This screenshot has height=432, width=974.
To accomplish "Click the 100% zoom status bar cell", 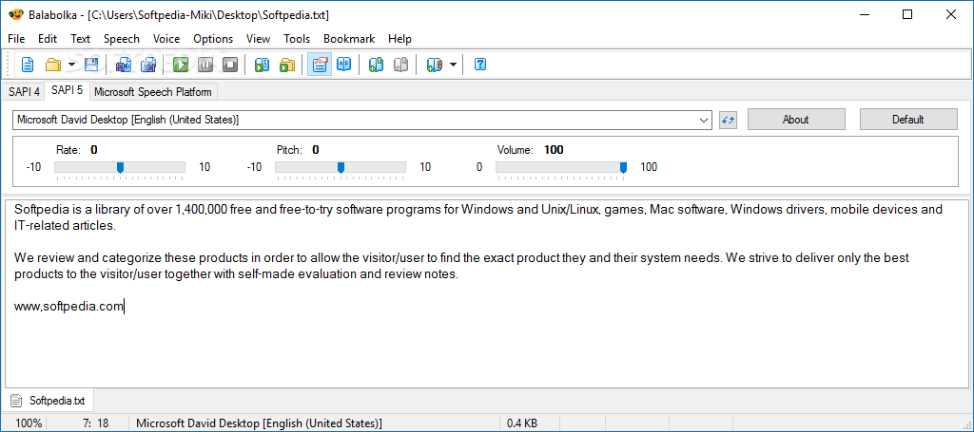I will (x=29, y=423).
